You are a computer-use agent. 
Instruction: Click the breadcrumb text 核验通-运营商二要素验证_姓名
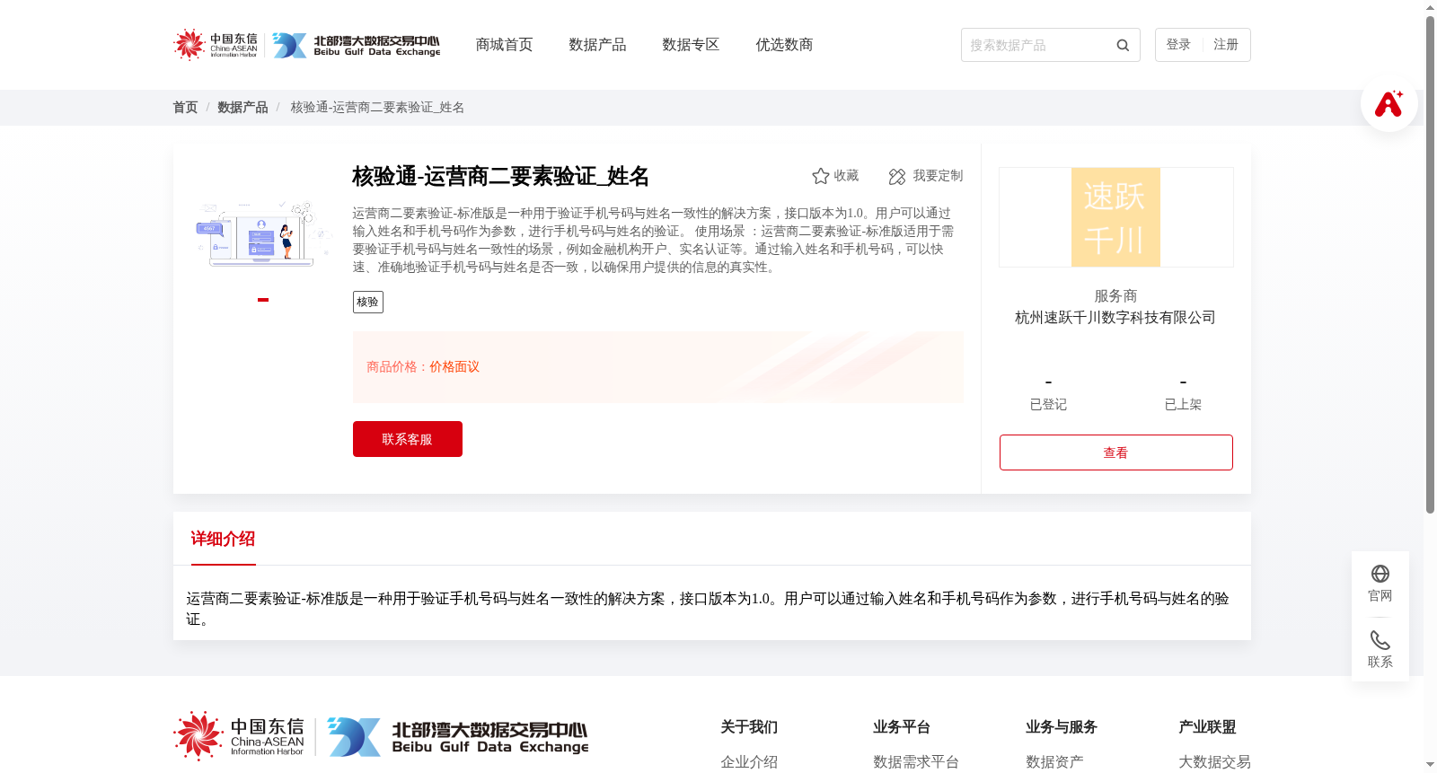point(377,108)
